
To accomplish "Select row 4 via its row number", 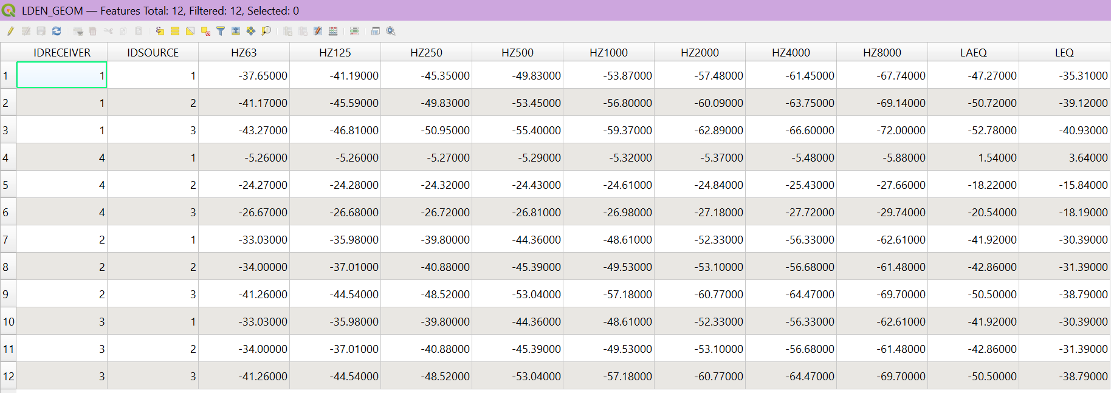I will click(8, 157).
